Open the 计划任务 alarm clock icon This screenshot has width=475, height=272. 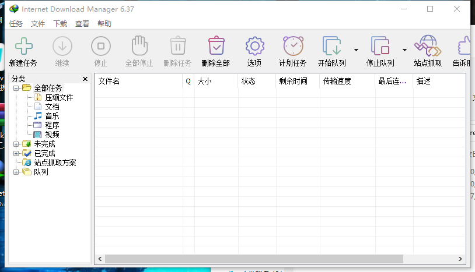point(294,45)
